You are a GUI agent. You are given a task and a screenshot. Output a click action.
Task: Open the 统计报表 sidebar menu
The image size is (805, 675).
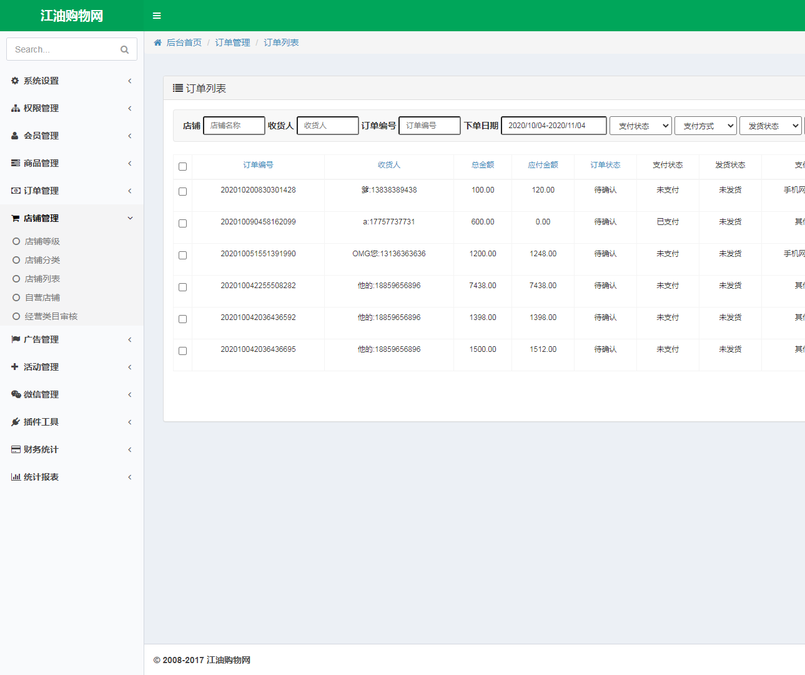72,477
